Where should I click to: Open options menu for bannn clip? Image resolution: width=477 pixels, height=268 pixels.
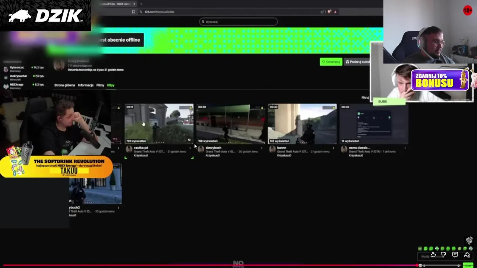333,148
